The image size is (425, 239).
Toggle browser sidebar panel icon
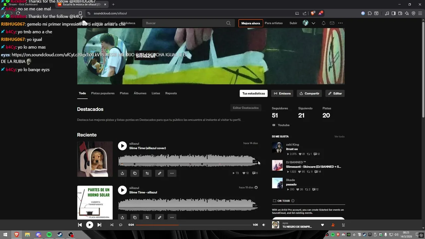coord(393,13)
